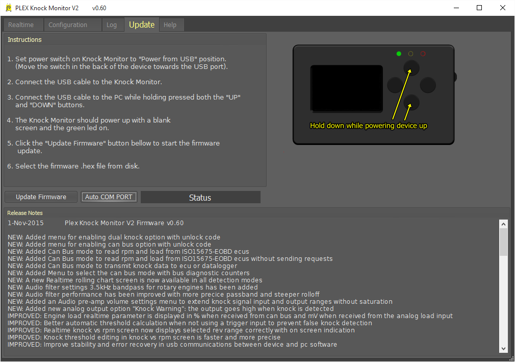Screen dimensions: 515x362
Task: Click instruction '4. The Knock Monitor should power up'
Action: coord(89,124)
